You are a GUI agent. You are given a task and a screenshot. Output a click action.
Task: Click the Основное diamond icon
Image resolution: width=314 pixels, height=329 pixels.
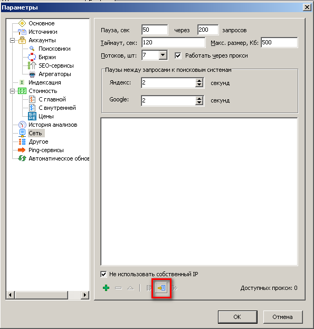tap(22, 23)
